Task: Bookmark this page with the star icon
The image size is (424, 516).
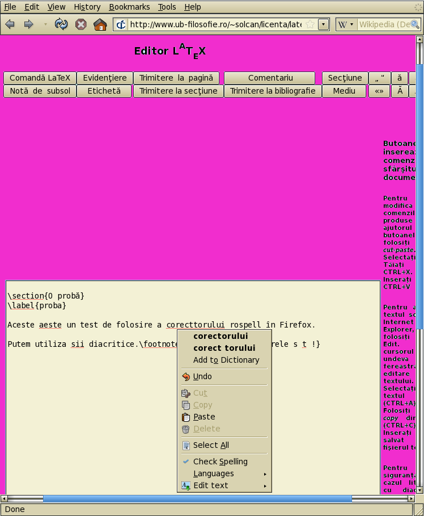Action: pos(310,24)
